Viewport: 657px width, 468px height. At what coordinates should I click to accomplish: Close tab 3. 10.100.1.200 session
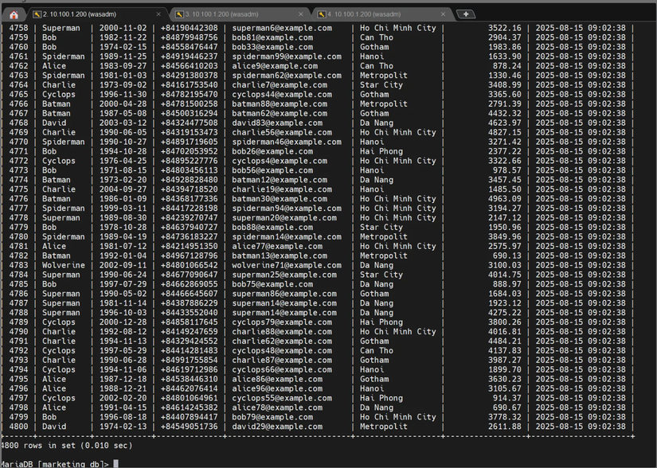click(301, 14)
